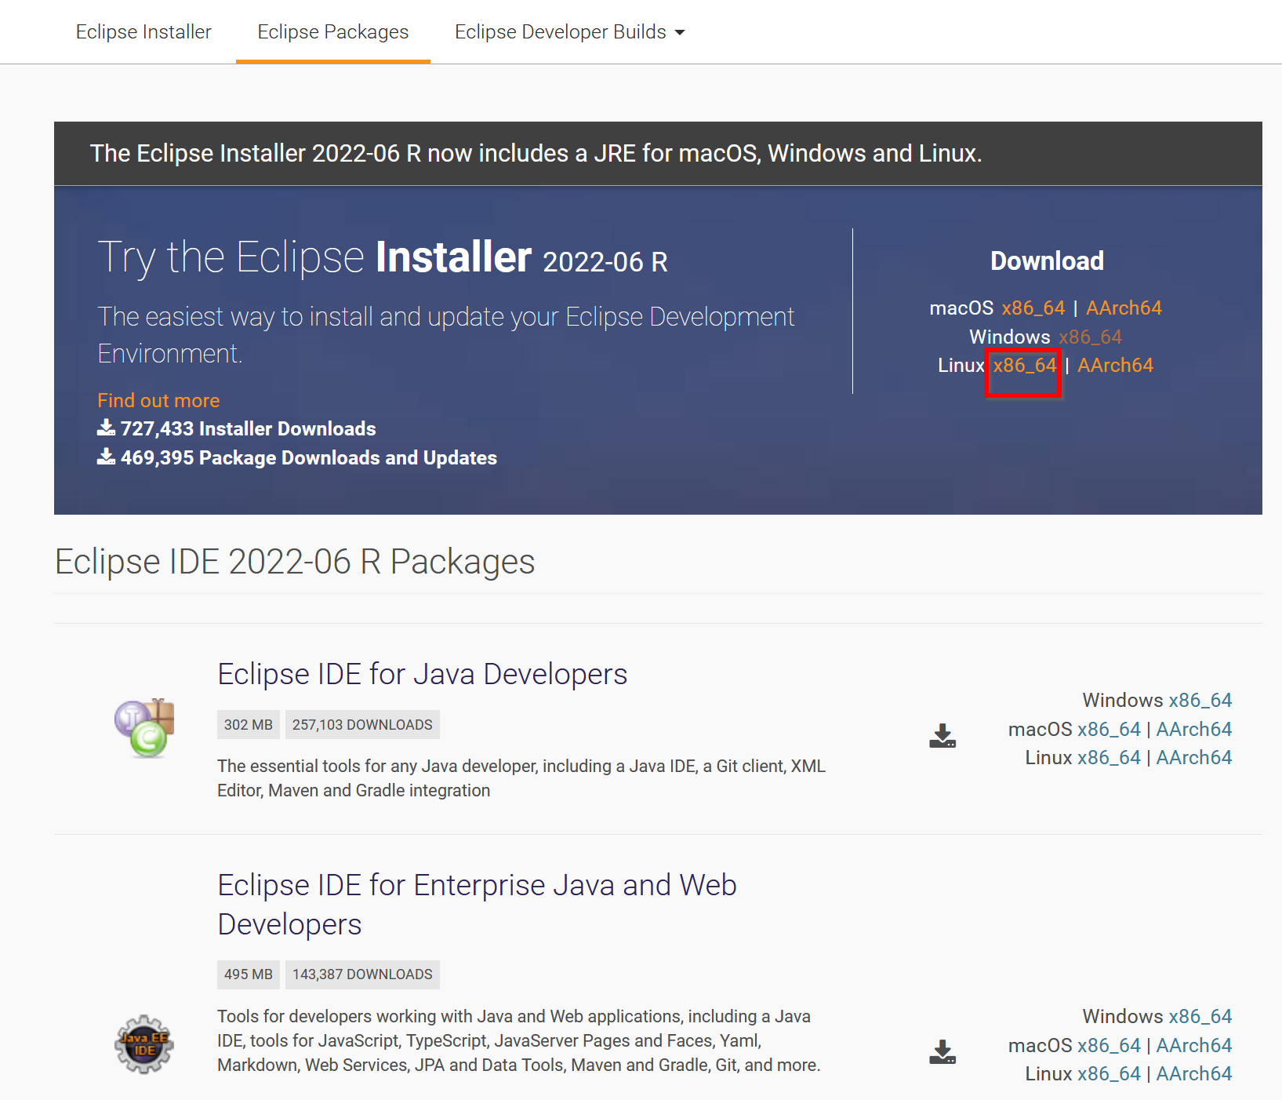Download Java Developers Linux AArch64

(x=1193, y=758)
